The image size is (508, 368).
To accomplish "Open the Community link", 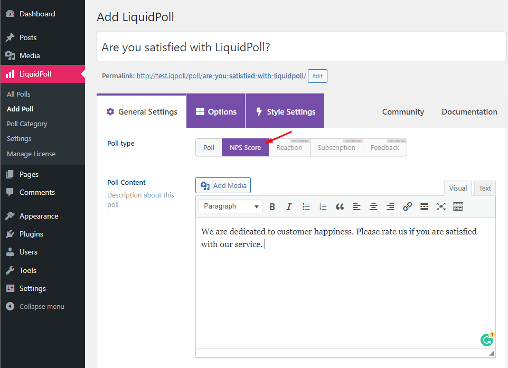I will [x=403, y=112].
